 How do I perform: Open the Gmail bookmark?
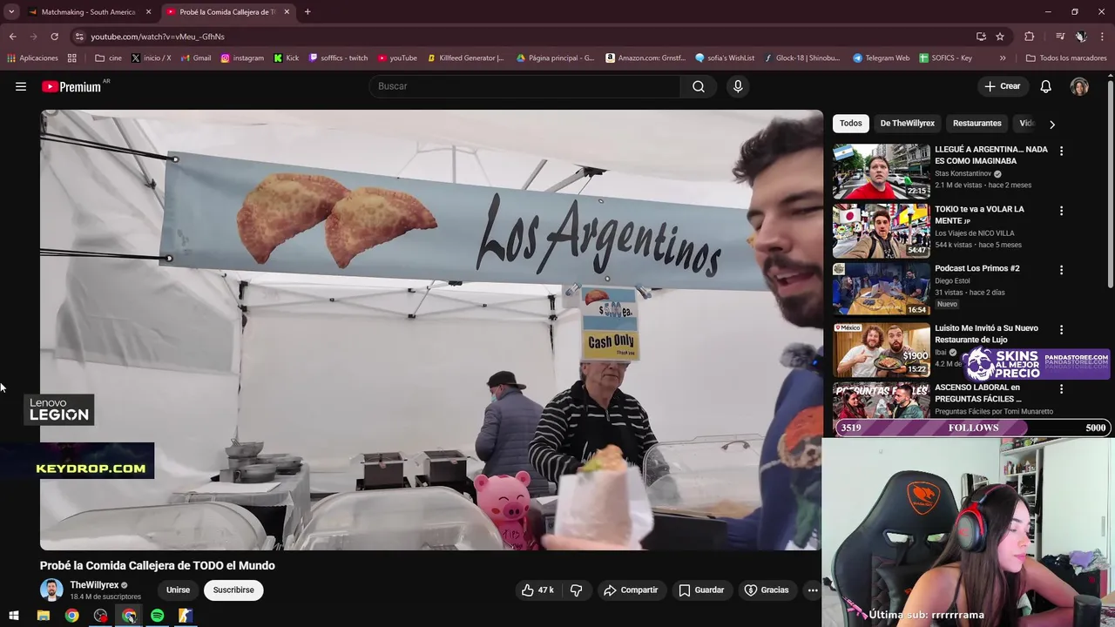point(196,58)
